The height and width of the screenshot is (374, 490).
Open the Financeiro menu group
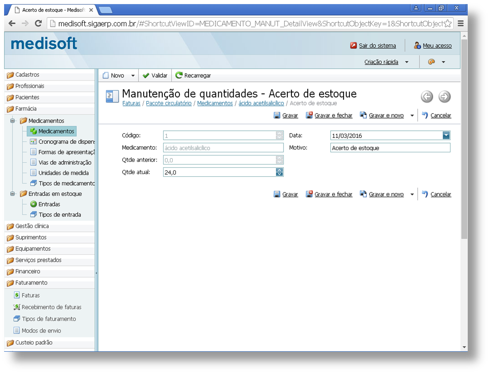[x=50, y=271]
